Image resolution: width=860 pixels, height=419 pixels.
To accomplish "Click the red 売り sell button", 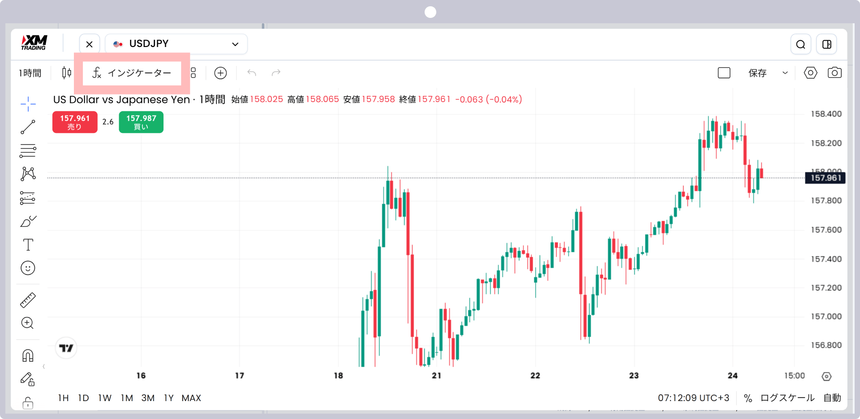I will 75,122.
